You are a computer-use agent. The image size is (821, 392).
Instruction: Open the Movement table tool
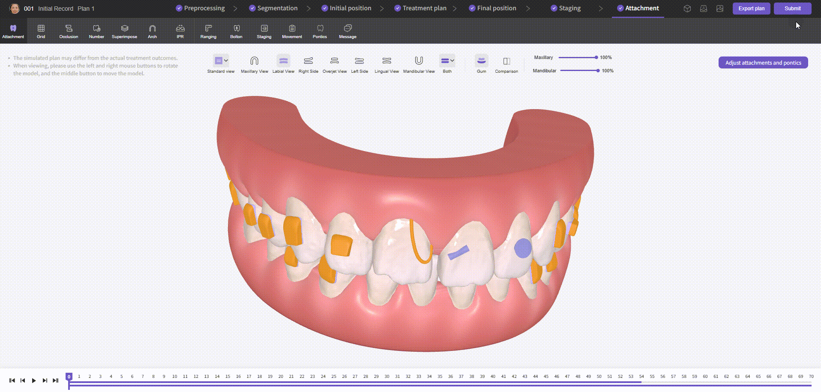click(x=292, y=31)
